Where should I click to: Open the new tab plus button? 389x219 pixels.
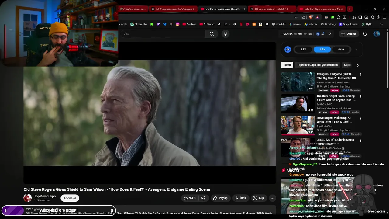350,9
